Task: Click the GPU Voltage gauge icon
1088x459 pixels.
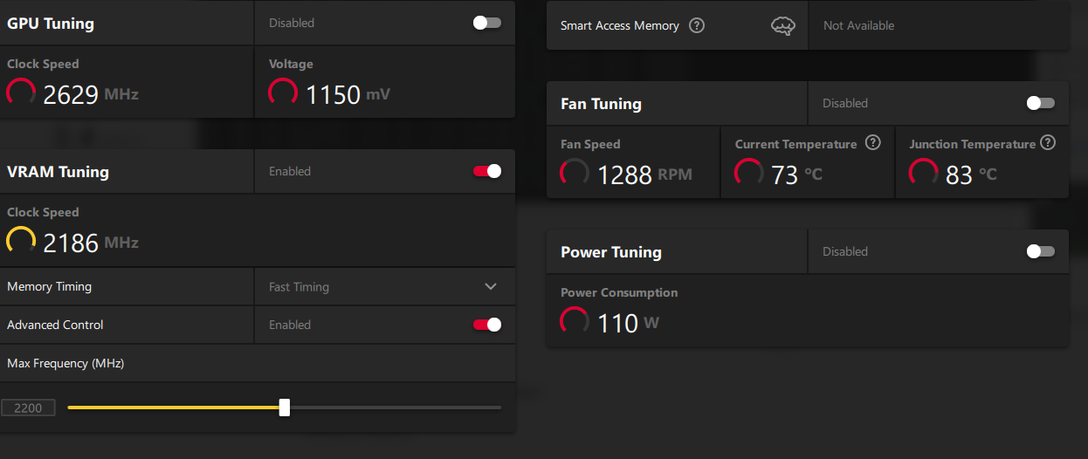Action: tap(283, 93)
